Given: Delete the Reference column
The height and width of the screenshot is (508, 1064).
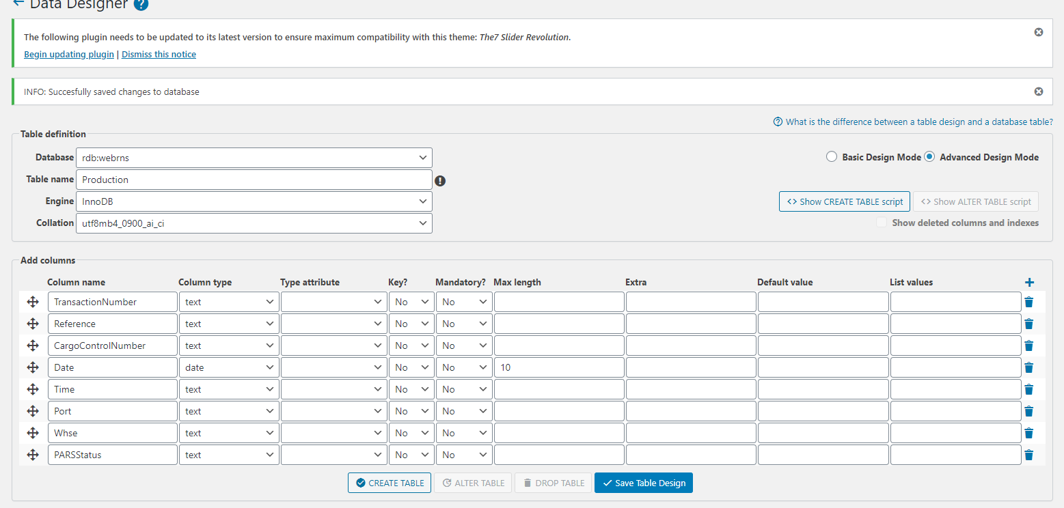Looking at the screenshot, I should (x=1029, y=324).
